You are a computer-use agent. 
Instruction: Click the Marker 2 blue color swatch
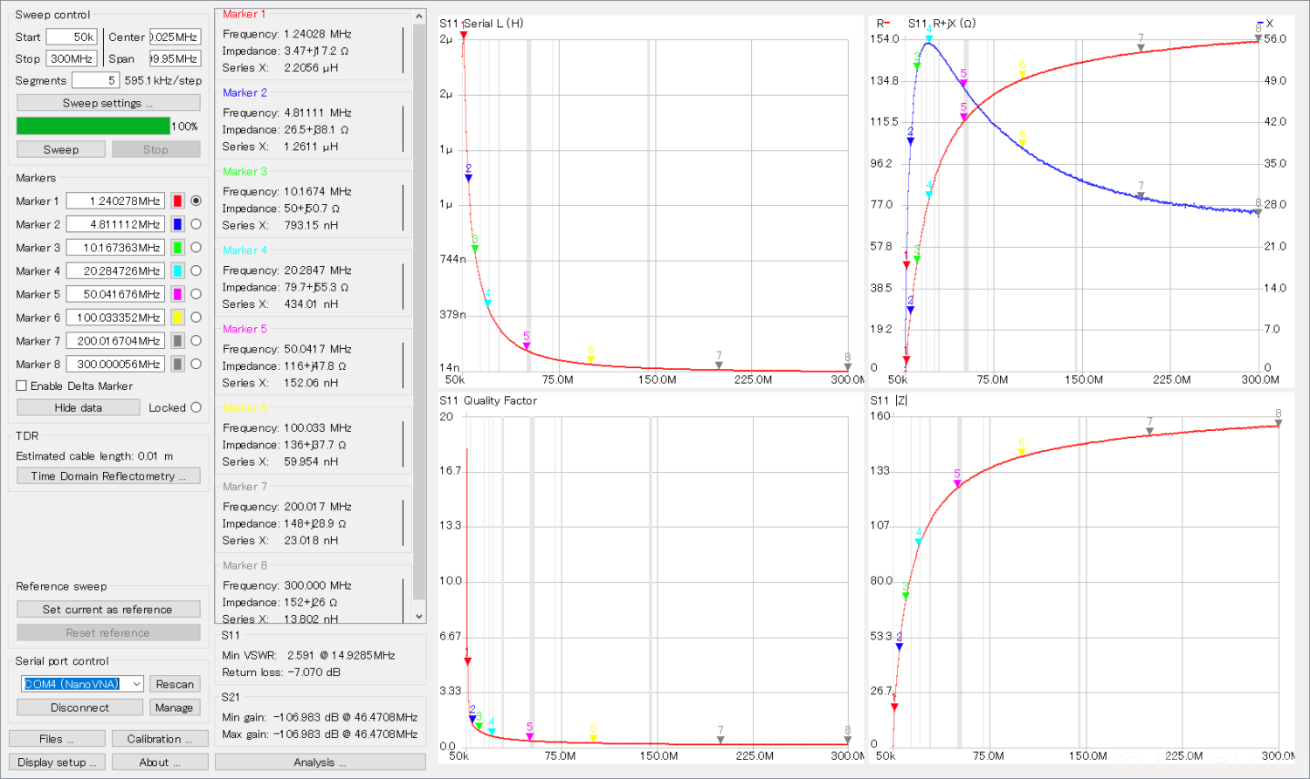point(177,224)
